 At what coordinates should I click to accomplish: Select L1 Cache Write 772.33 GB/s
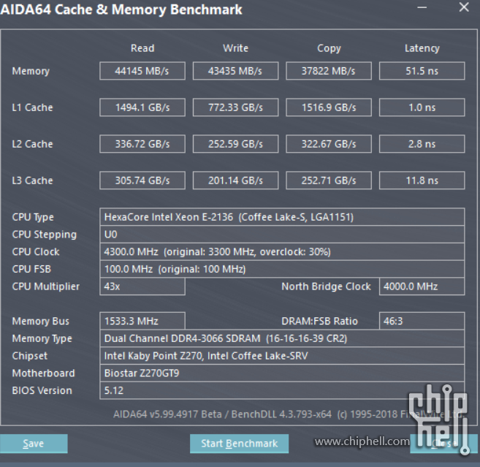(235, 107)
